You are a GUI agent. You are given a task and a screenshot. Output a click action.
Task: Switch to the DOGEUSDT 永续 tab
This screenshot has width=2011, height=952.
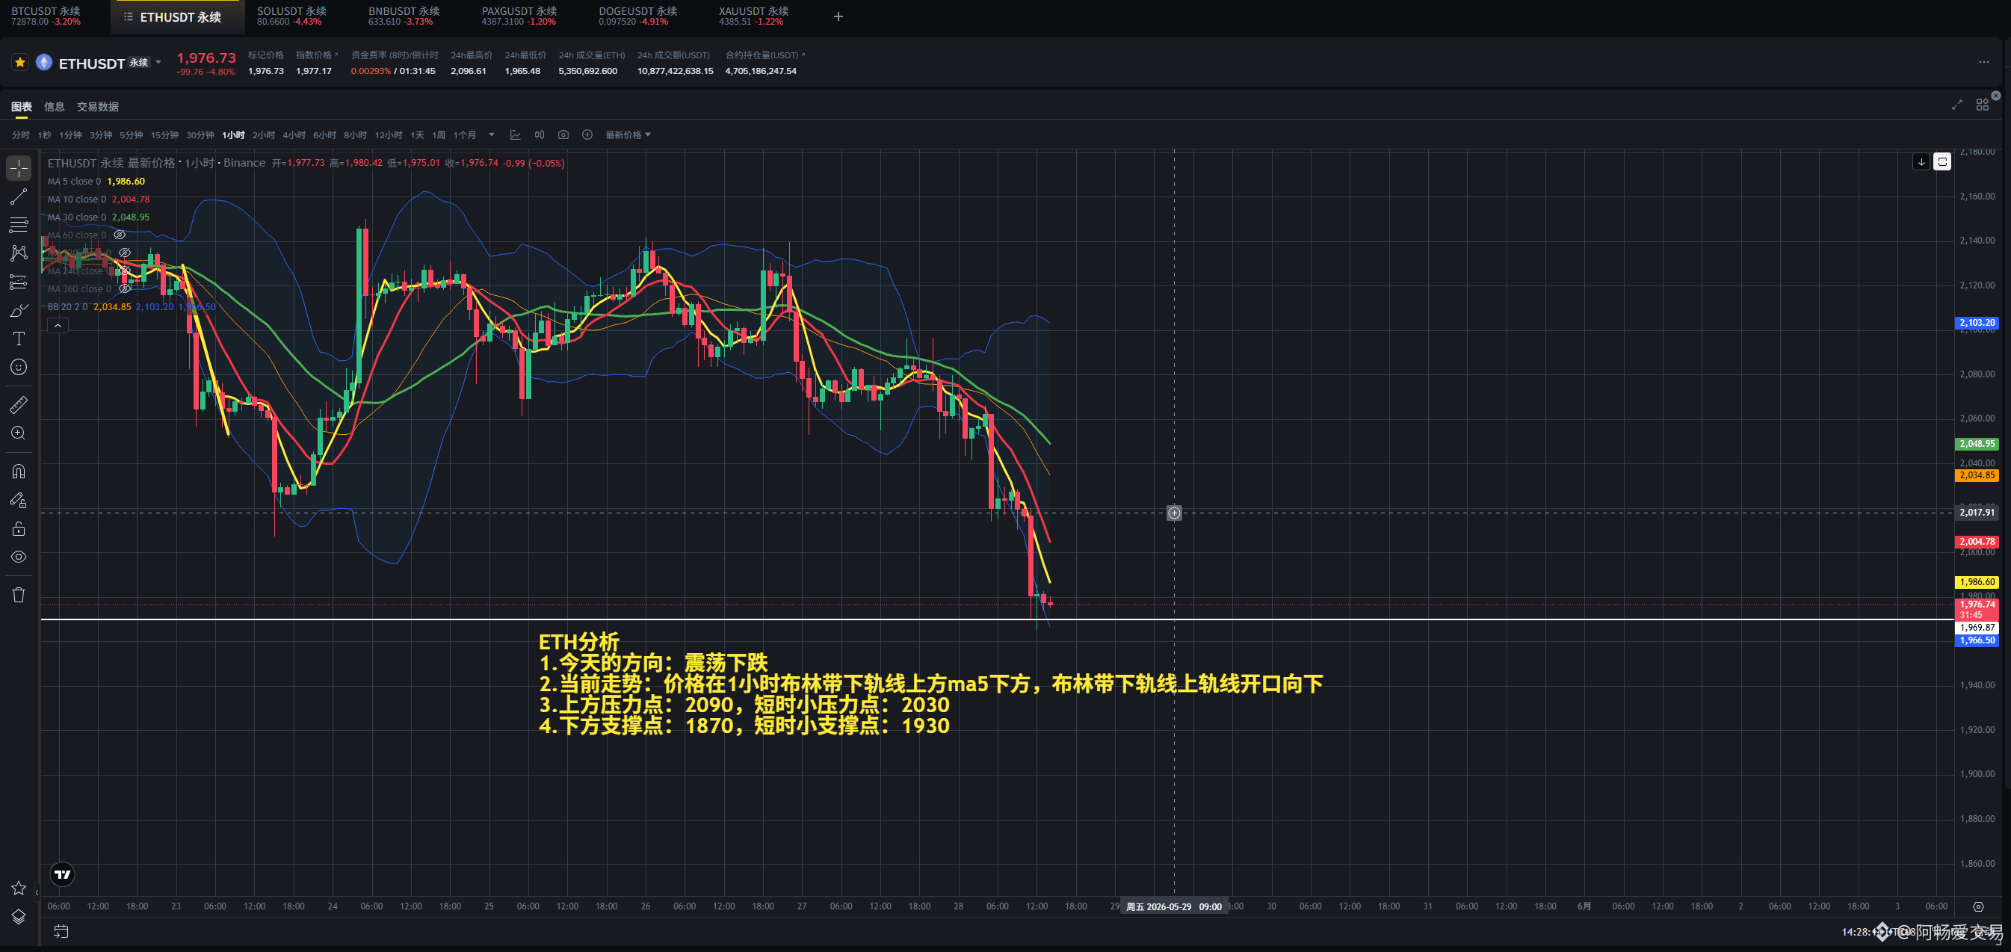[x=637, y=16]
